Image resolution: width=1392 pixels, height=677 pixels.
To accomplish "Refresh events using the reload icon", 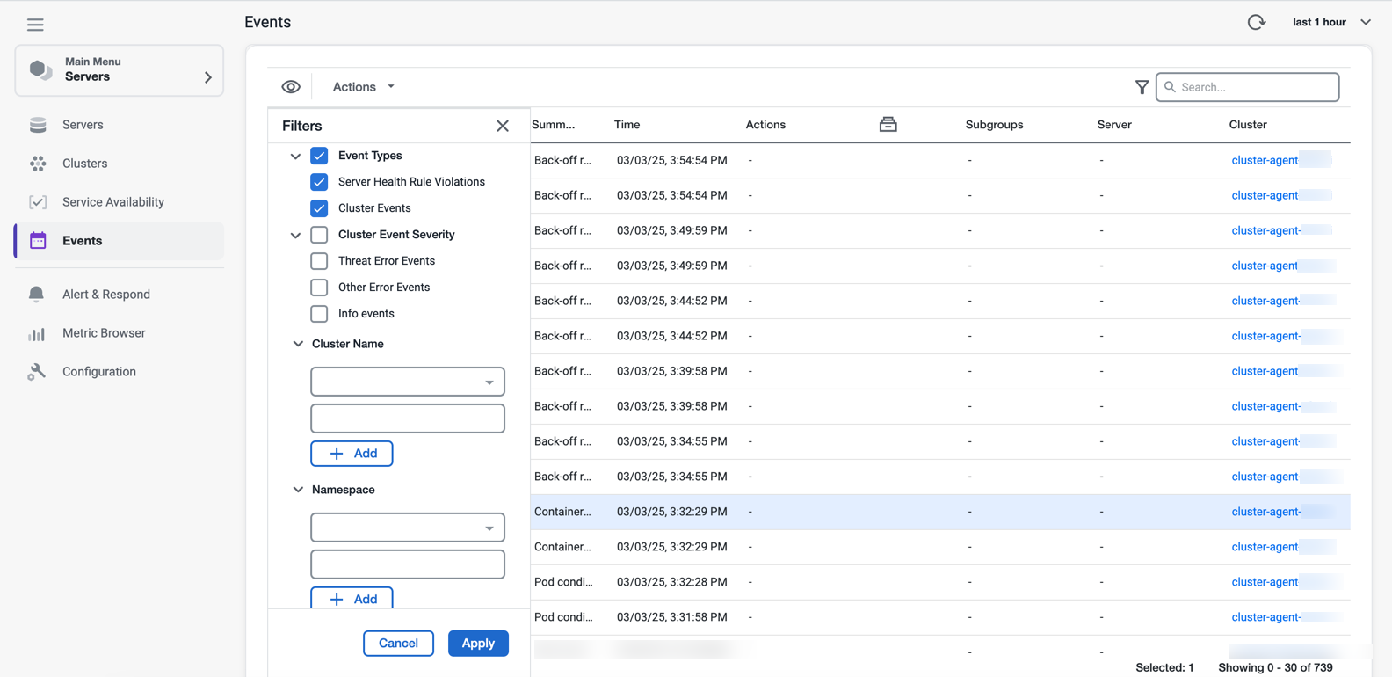I will tap(1257, 22).
